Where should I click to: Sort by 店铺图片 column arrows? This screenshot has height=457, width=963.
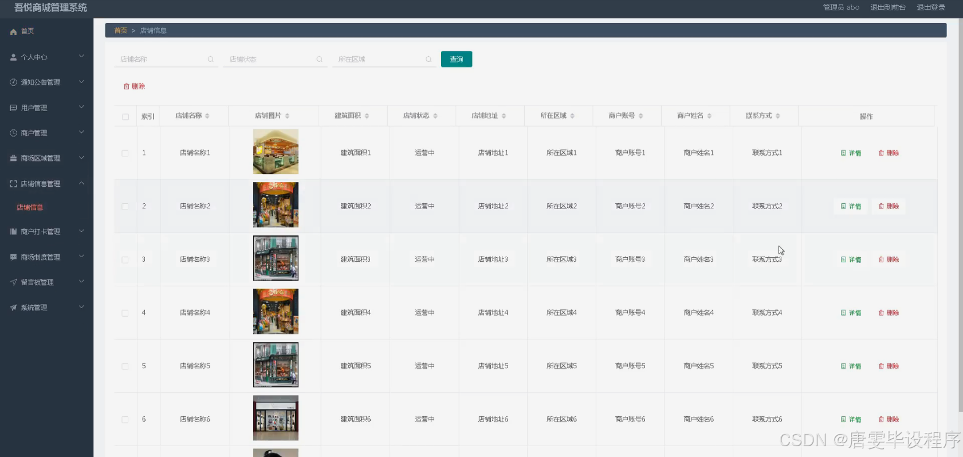287,116
